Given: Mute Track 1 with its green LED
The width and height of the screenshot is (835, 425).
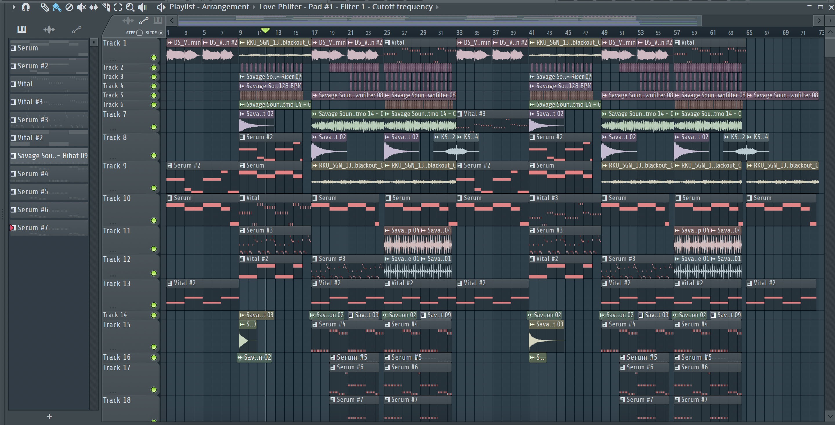Looking at the screenshot, I should (x=154, y=58).
